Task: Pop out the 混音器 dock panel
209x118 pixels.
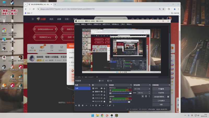Action: pyautogui.click(x=131, y=85)
